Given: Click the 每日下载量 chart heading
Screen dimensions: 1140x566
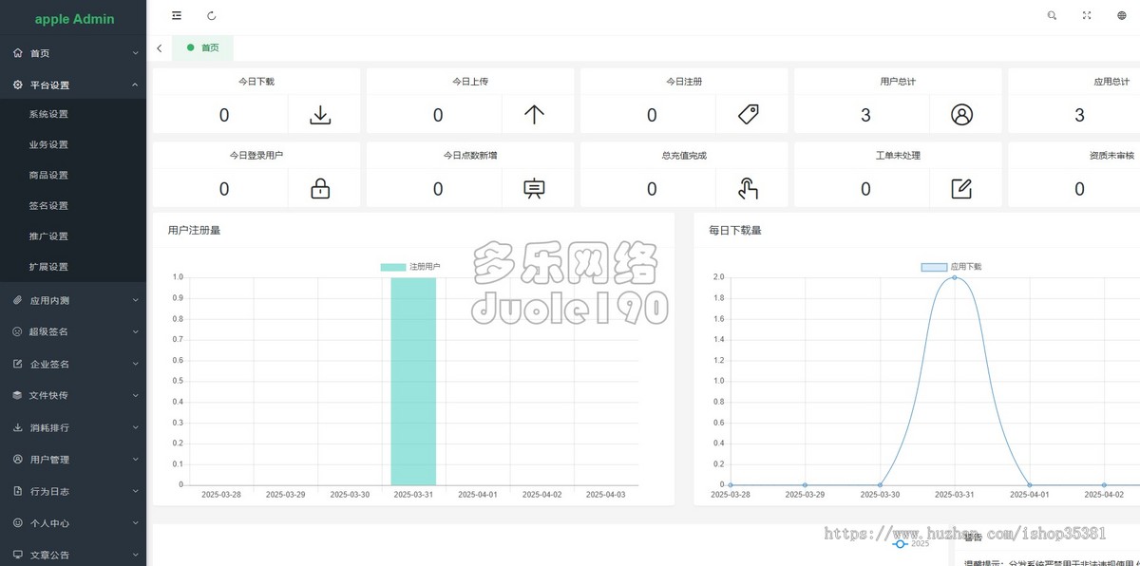Looking at the screenshot, I should click(x=734, y=230).
